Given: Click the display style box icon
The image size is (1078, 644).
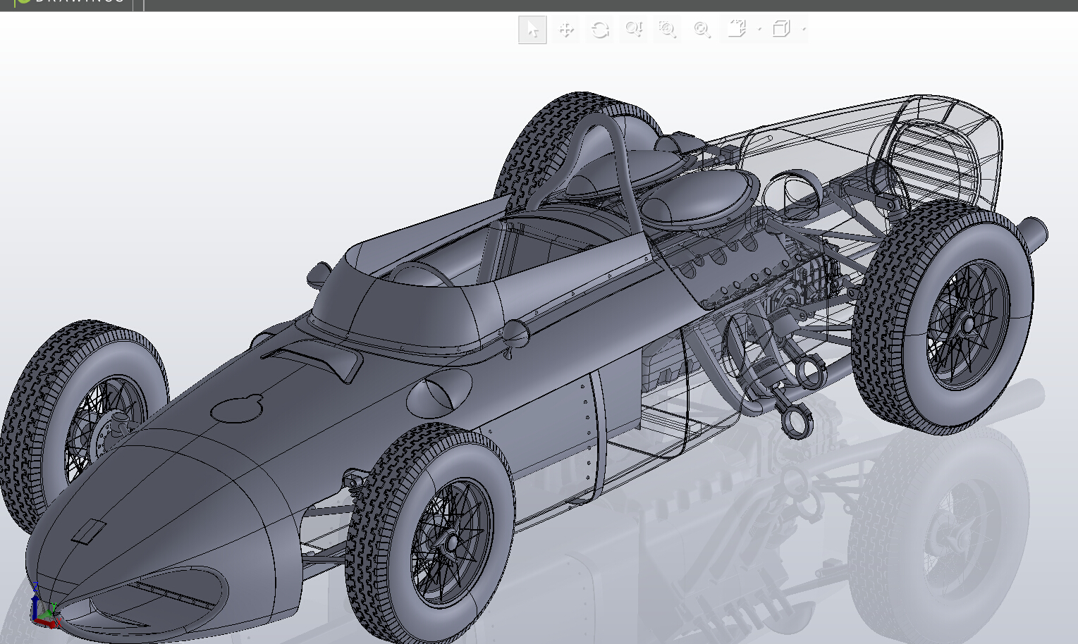Looking at the screenshot, I should point(781,29).
